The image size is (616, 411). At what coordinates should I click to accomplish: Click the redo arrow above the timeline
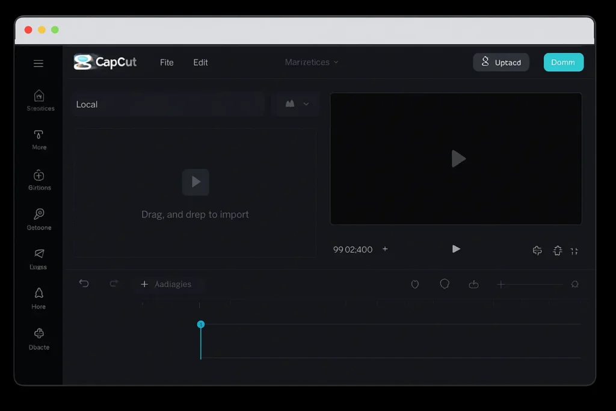point(114,283)
